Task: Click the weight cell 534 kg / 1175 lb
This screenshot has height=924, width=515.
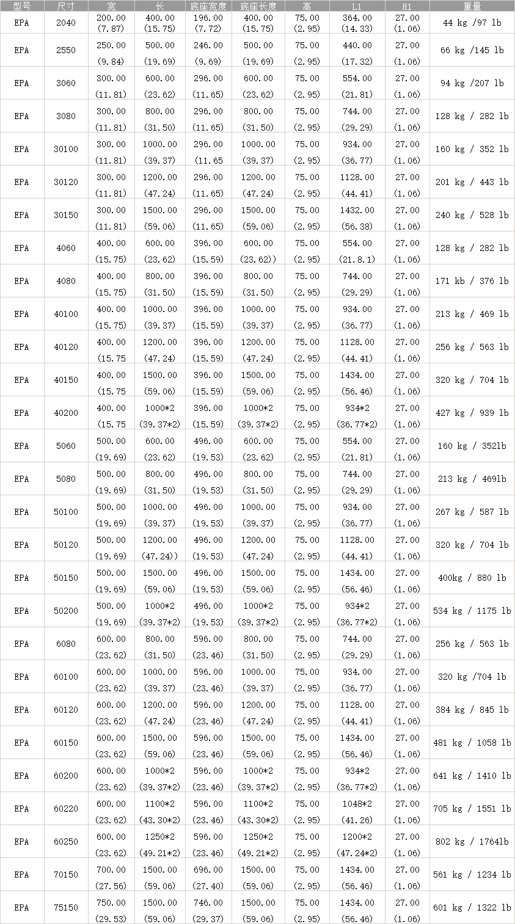Action: [x=472, y=611]
